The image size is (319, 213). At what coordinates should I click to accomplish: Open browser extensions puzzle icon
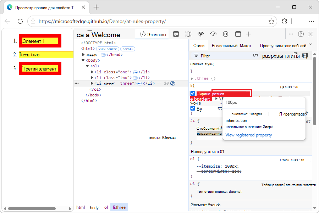pos(285,21)
